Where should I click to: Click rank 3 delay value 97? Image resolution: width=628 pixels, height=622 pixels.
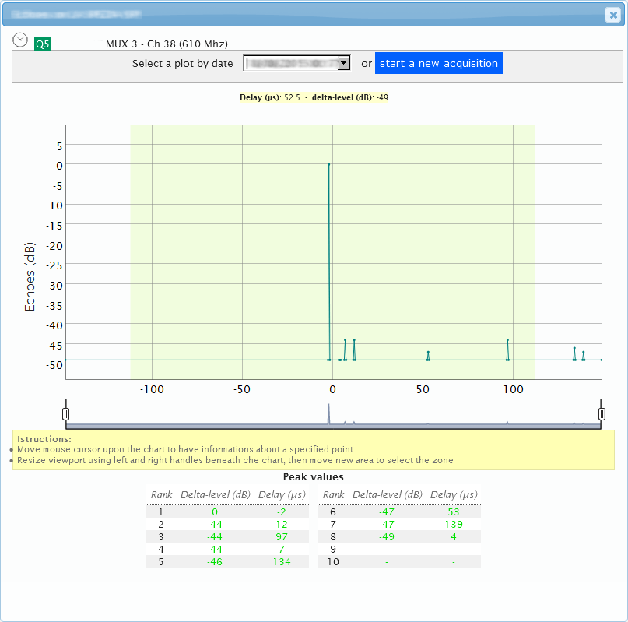pyautogui.click(x=282, y=536)
